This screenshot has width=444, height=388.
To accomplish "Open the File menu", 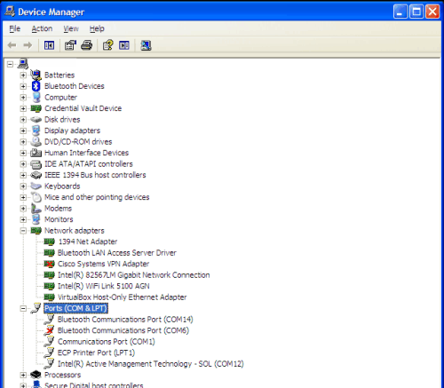I will [x=15, y=28].
